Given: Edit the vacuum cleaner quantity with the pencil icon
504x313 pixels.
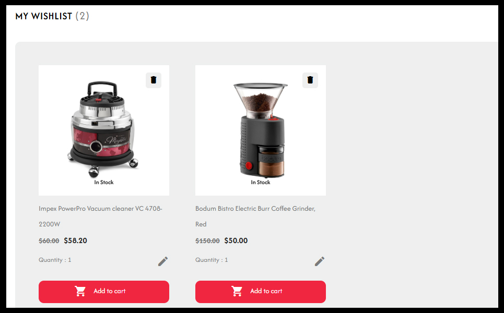Looking at the screenshot, I should (163, 261).
